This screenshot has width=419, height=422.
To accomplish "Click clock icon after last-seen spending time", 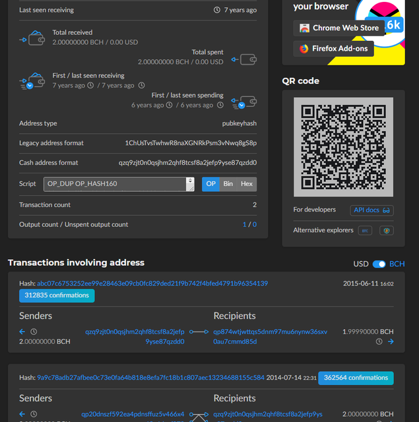I will (x=220, y=105).
